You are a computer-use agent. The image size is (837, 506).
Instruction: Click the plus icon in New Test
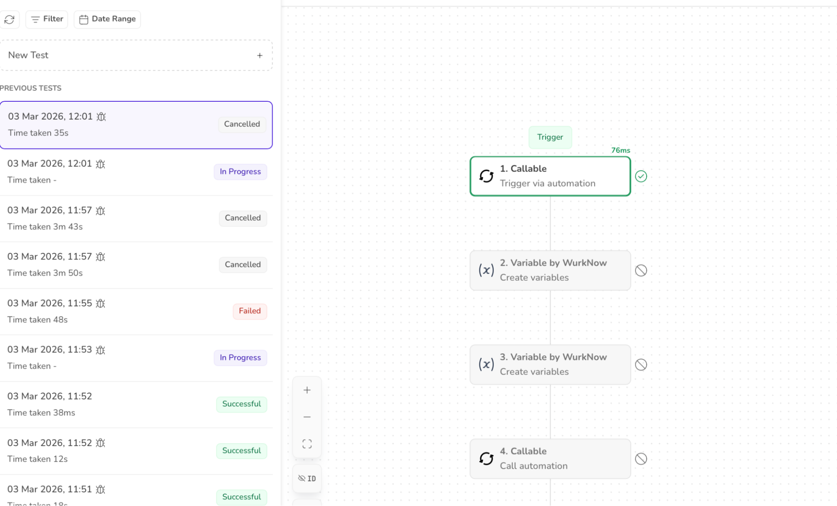coord(260,56)
